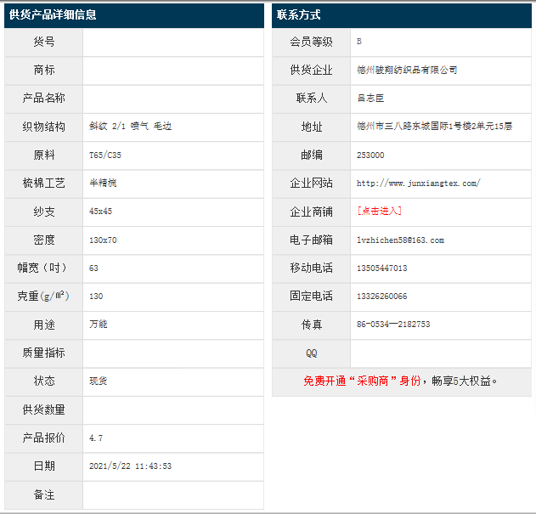536x514 pixels.
Task: Click the landline number 13326260066
Action: [381, 296]
